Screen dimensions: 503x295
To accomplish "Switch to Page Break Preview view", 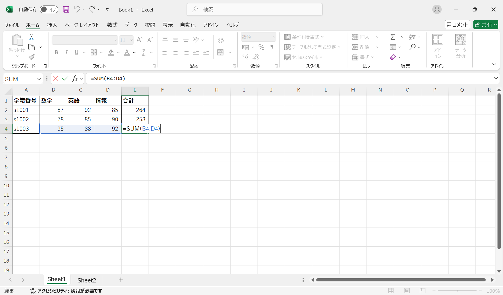I will pos(422,291).
